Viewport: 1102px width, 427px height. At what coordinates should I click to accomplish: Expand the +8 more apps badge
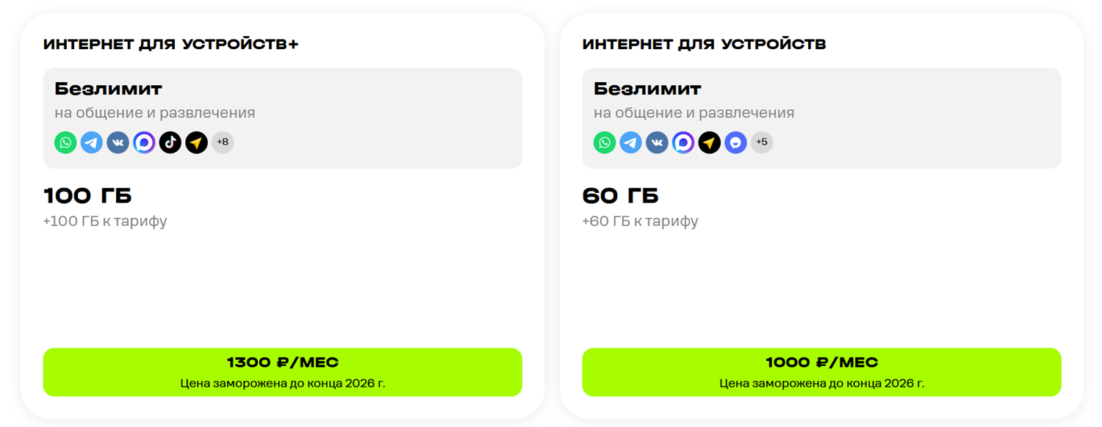tap(223, 142)
